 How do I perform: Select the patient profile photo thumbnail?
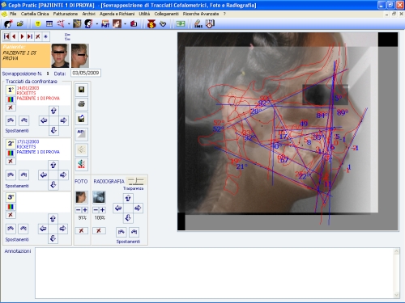point(80,56)
